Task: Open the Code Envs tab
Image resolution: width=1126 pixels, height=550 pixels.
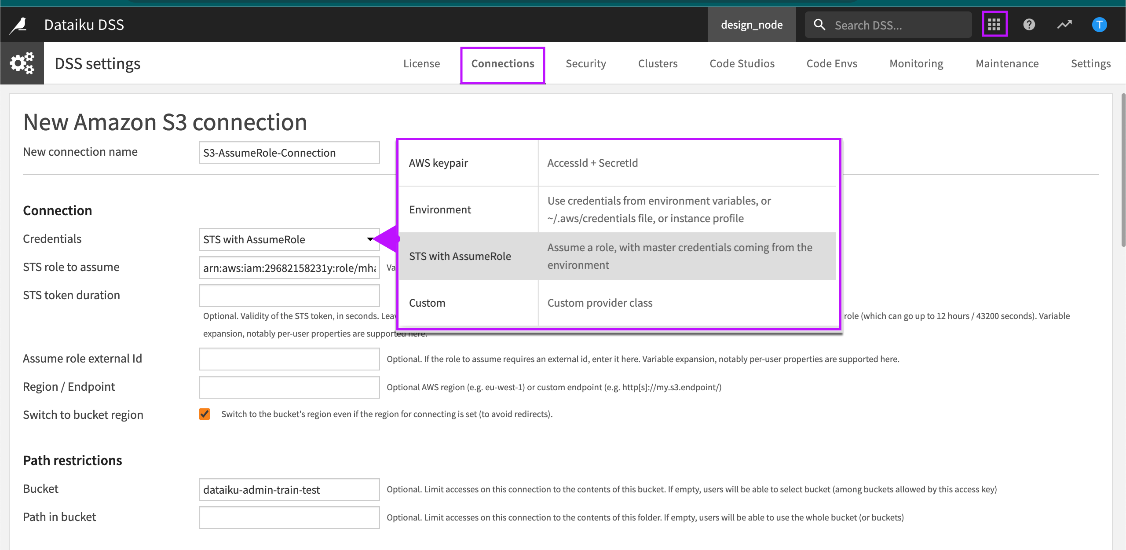Action: coord(831,63)
